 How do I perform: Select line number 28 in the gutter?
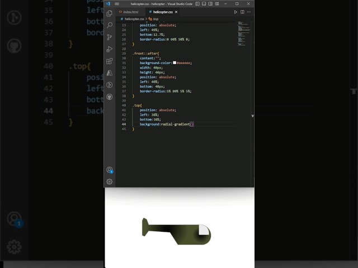click(x=124, y=49)
